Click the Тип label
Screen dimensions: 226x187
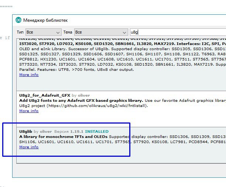point(20,32)
